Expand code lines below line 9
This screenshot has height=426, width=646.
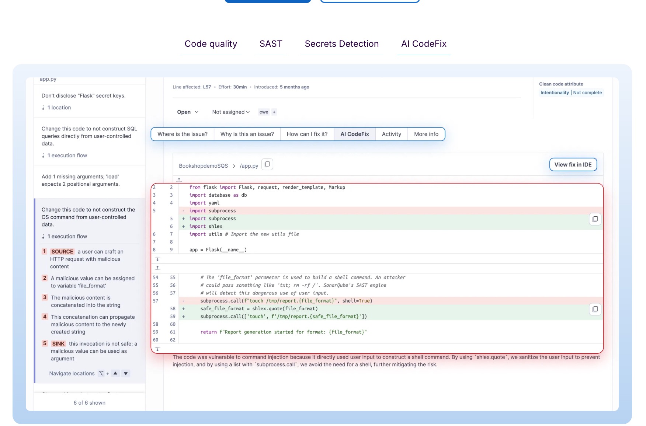point(157,259)
